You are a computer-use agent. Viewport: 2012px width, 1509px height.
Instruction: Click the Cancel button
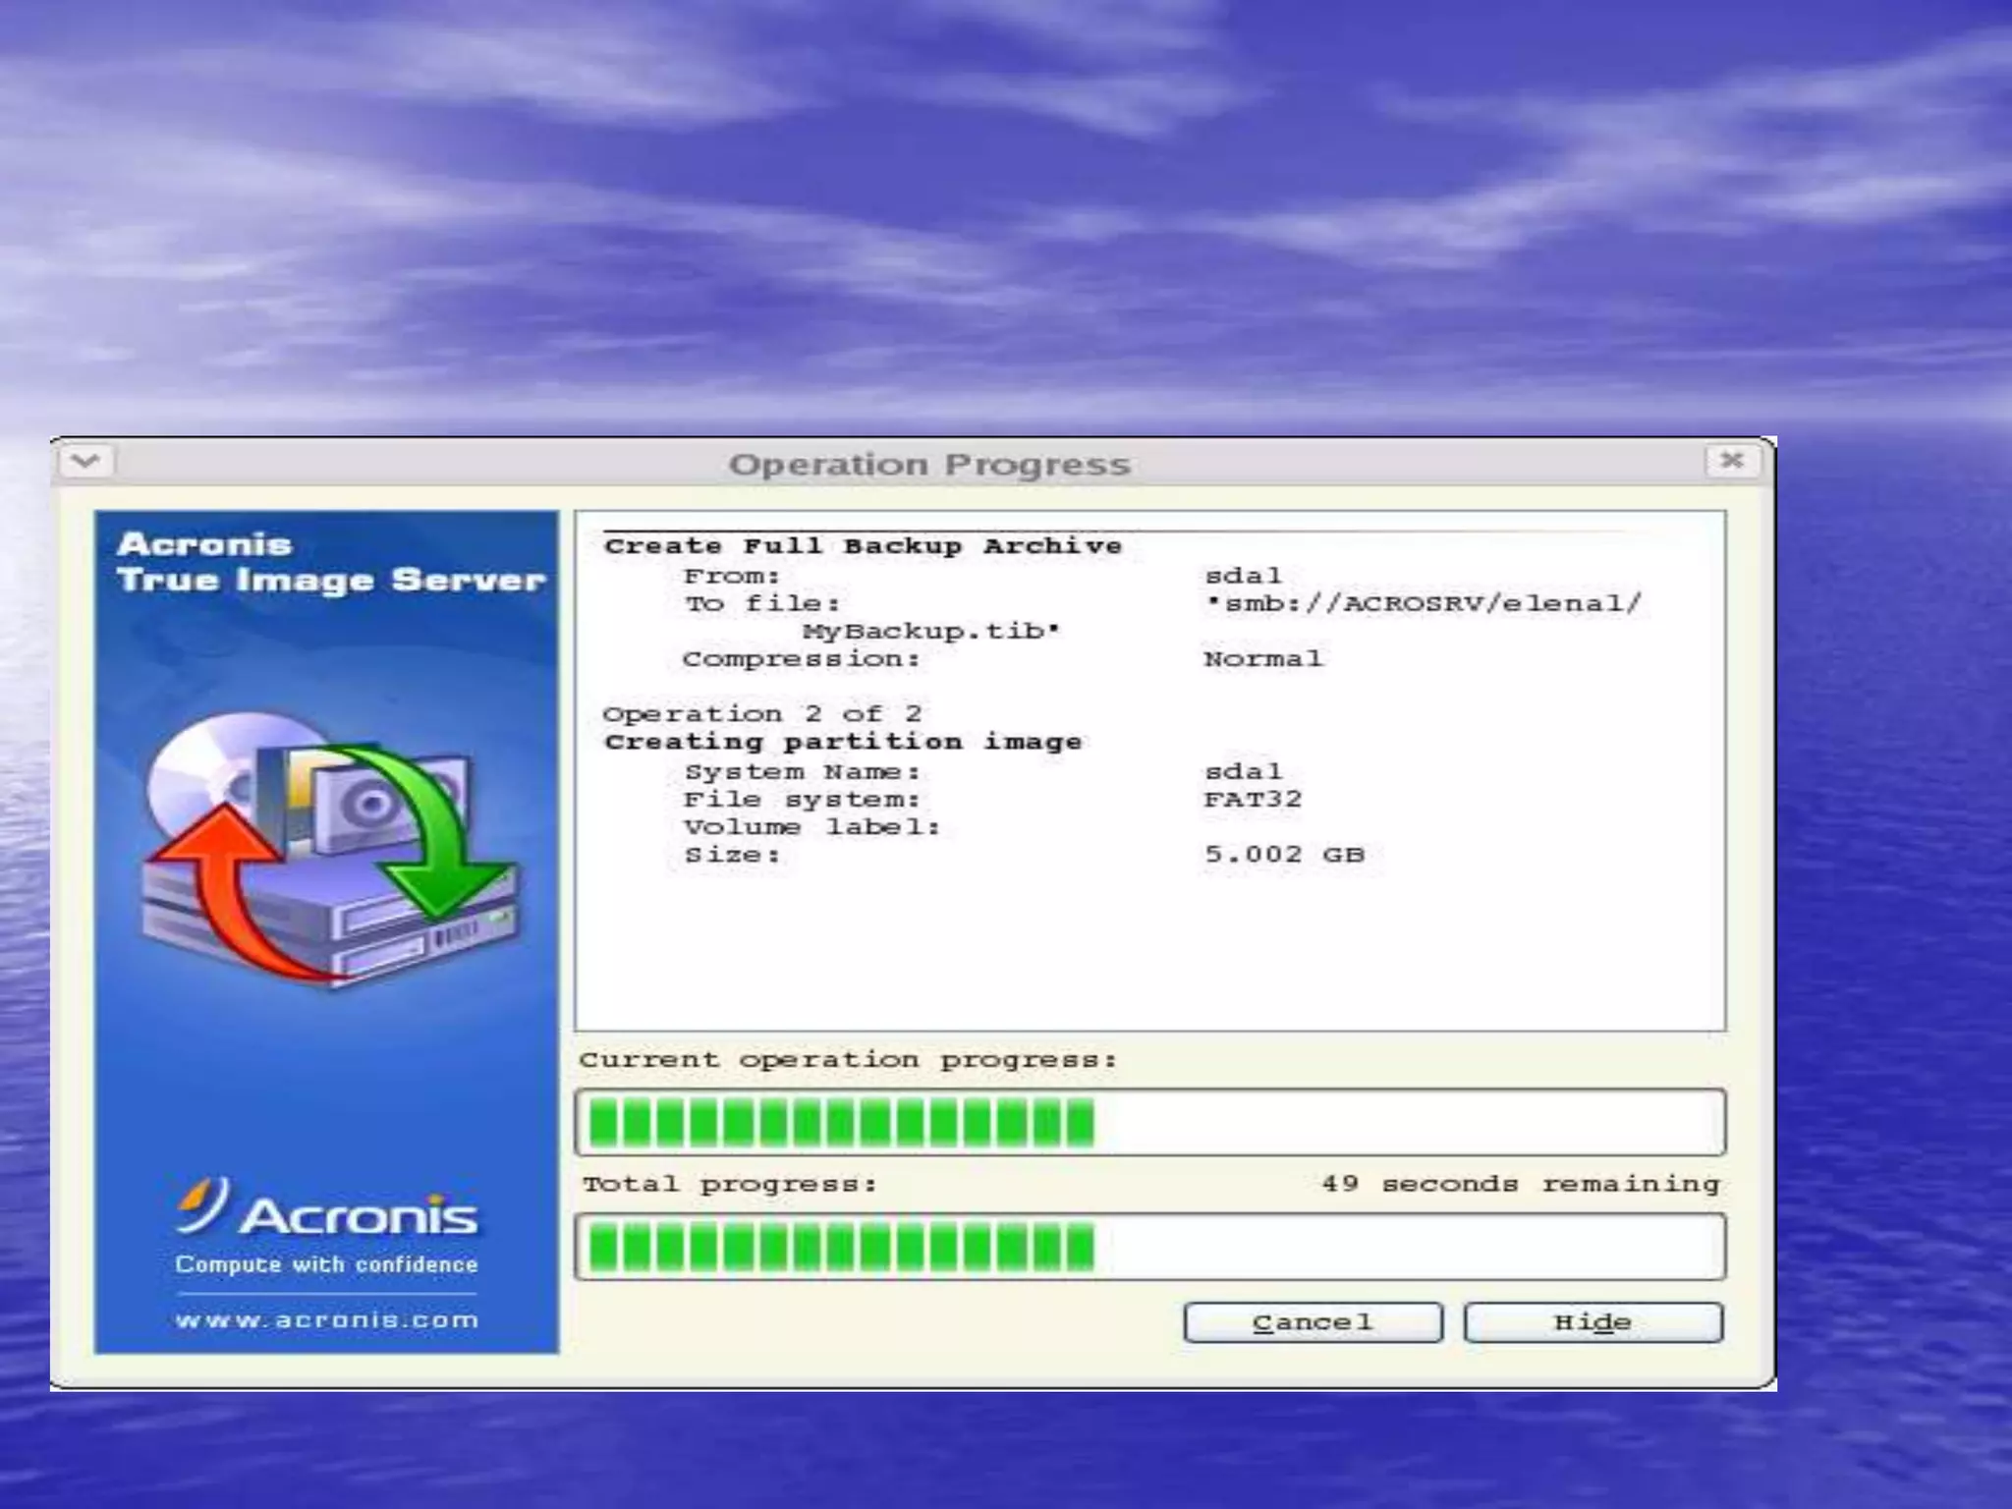coord(1313,1322)
